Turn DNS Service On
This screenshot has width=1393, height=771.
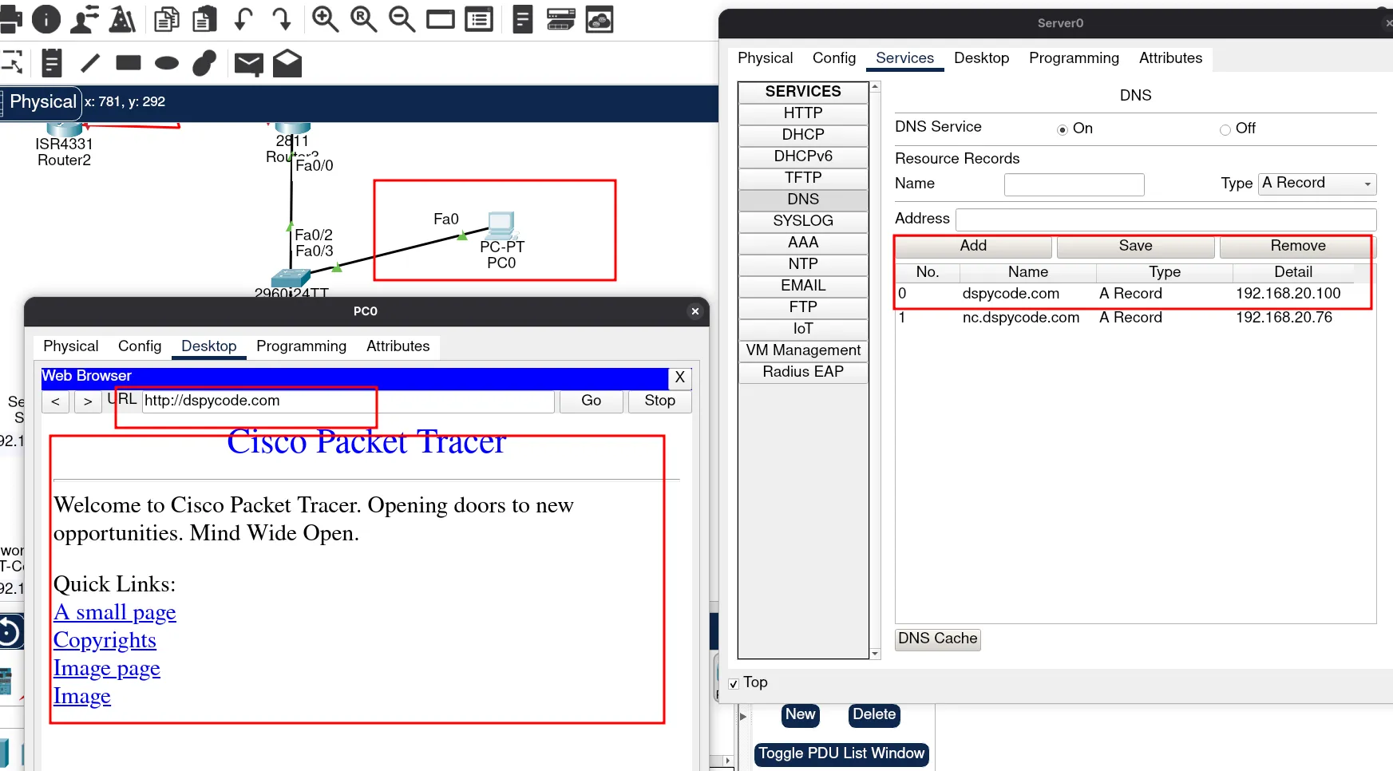[x=1063, y=129]
